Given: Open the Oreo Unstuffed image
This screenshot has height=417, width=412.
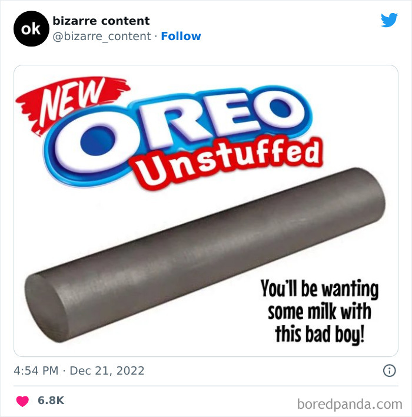Looking at the screenshot, I should [x=206, y=211].
